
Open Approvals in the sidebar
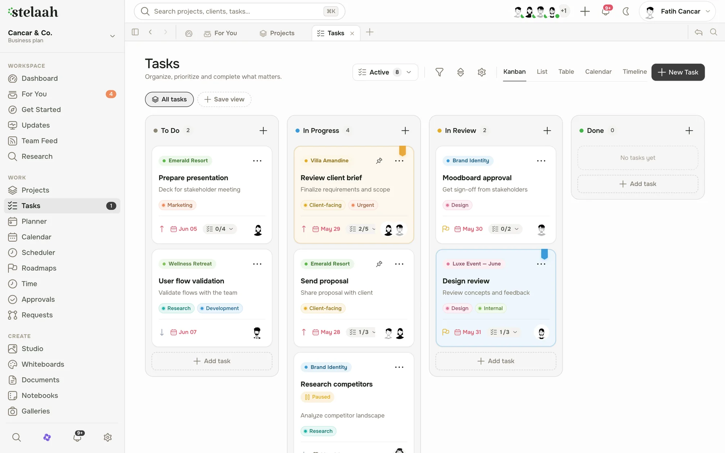62,299
